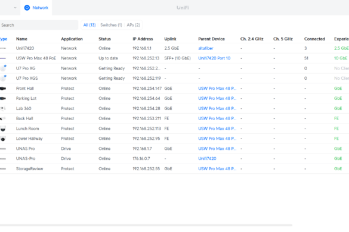The height and width of the screenshot is (232, 349).
Task: Click the Front Hall camera icon
Action: (x=3, y=89)
